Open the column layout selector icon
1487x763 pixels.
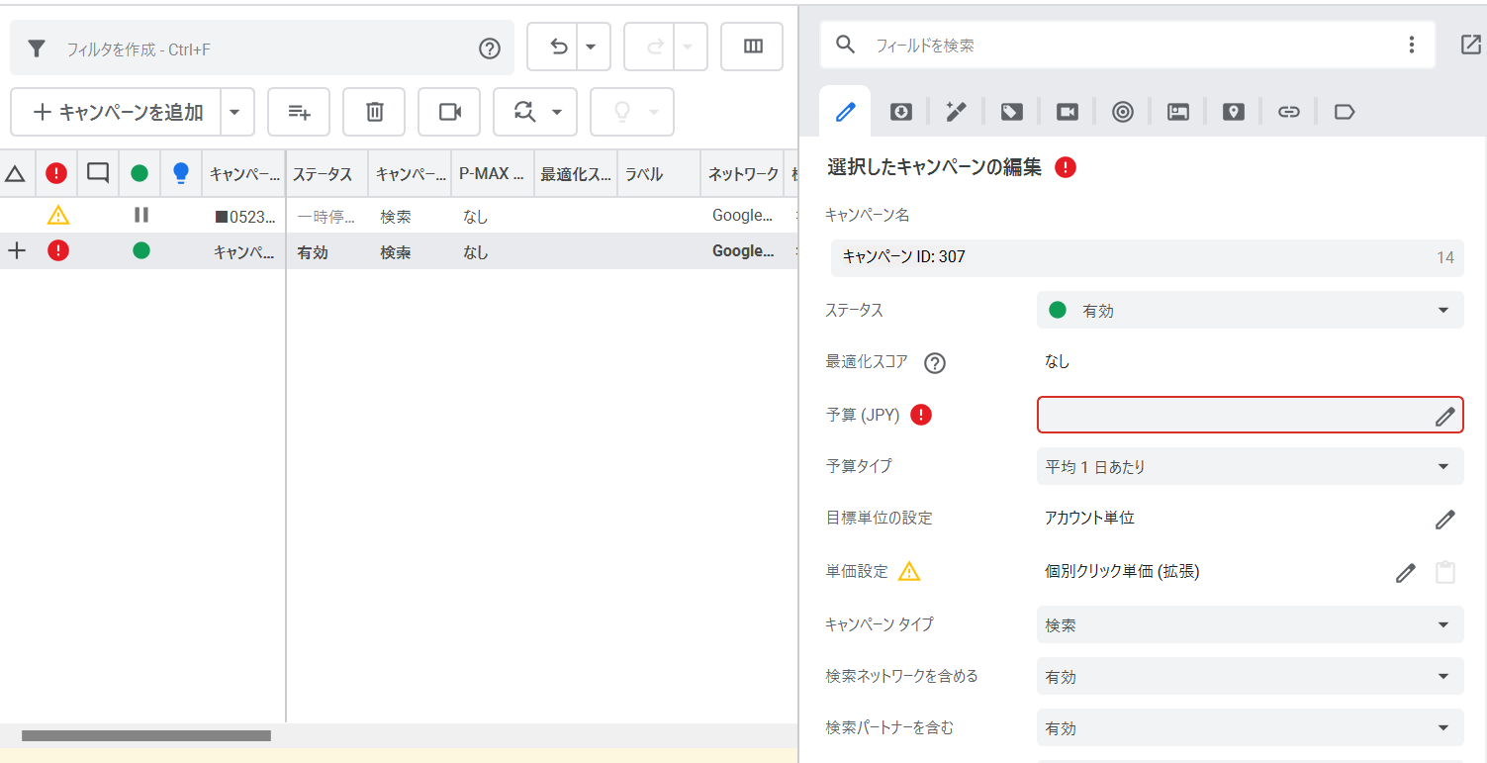[753, 47]
